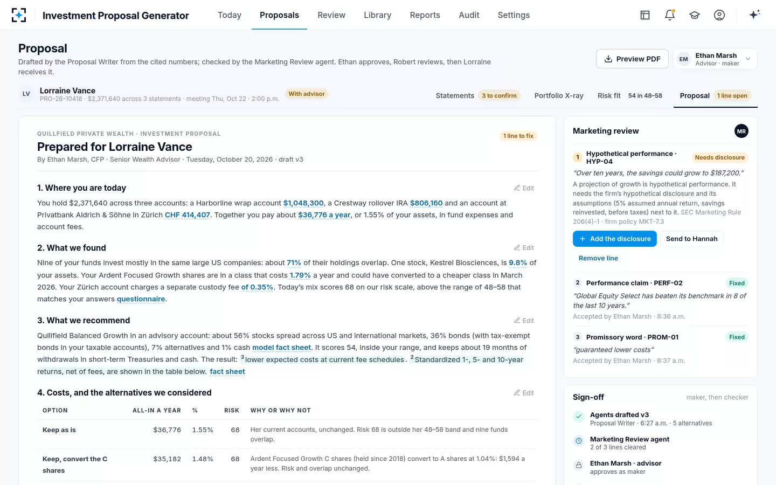Viewport: 776px width, 485px height.
Task: Open the $1,048,300 Harborline citation link
Action: point(303,203)
